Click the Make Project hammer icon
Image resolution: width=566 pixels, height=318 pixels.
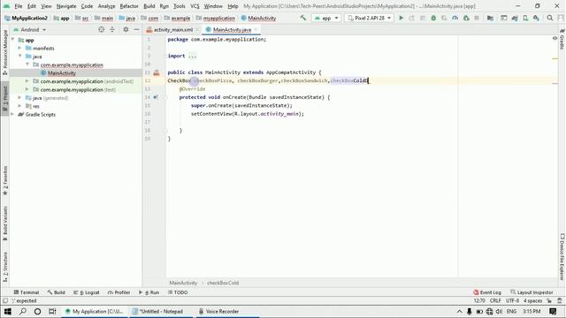[x=302, y=18]
